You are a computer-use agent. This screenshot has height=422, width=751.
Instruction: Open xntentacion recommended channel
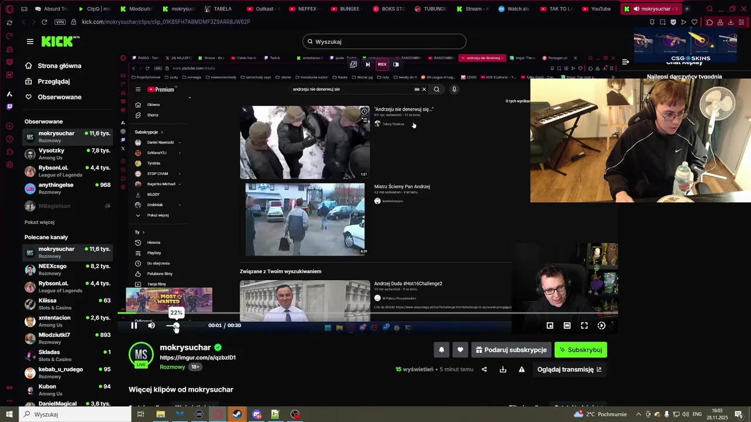click(x=67, y=321)
